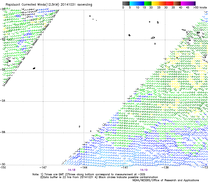Image resolution: width=208 pixels, height=182 pixels.
Task: Click the latitude label -22
Action: (3, 39)
